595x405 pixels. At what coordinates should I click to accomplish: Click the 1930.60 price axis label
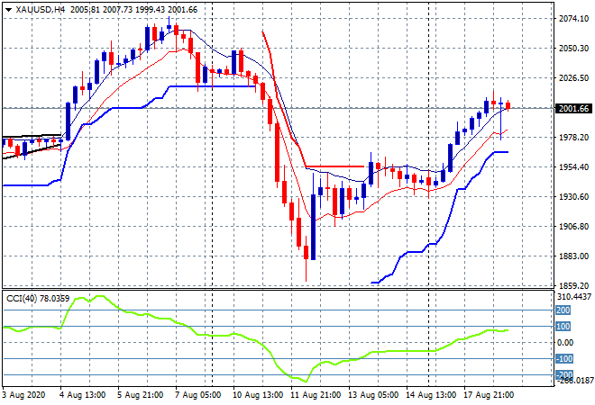(x=573, y=197)
